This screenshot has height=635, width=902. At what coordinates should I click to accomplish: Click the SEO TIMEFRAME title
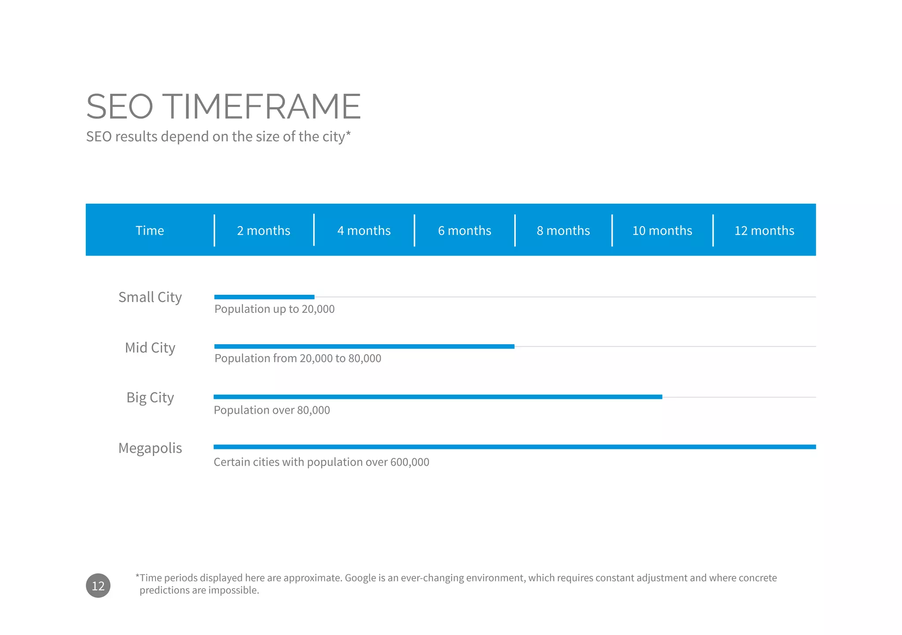tap(223, 106)
